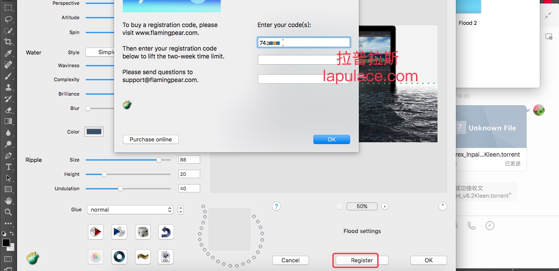Click the foreground color black square
Image resolution: width=559 pixels, height=271 pixels.
6,243
